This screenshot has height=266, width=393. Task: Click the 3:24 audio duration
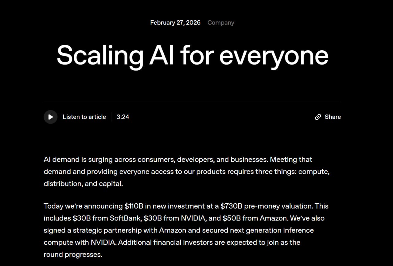coord(123,117)
